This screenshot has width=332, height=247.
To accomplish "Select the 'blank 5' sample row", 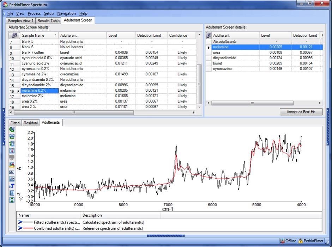I will 103,42.
